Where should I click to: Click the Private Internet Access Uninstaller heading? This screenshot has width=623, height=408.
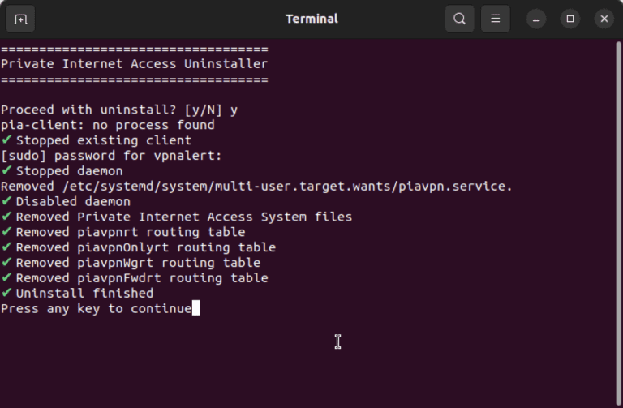pos(134,63)
